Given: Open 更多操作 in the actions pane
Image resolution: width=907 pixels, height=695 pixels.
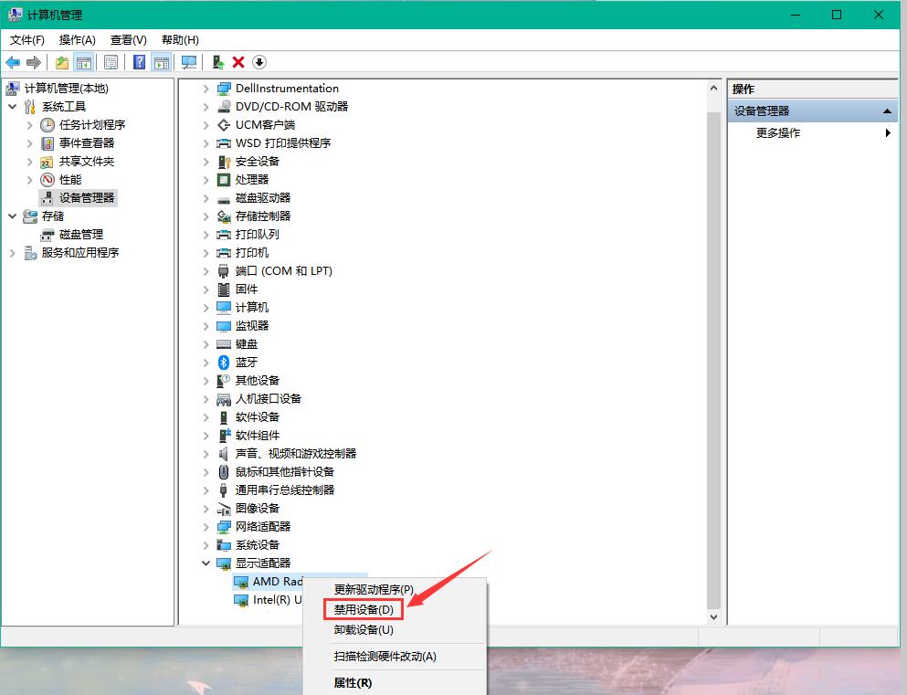Looking at the screenshot, I should coord(777,133).
